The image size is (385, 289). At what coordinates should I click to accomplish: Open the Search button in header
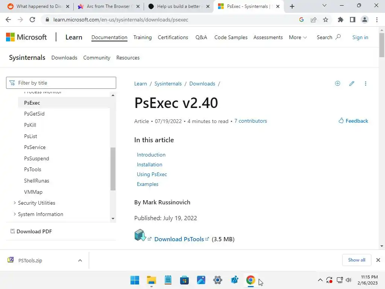click(329, 37)
